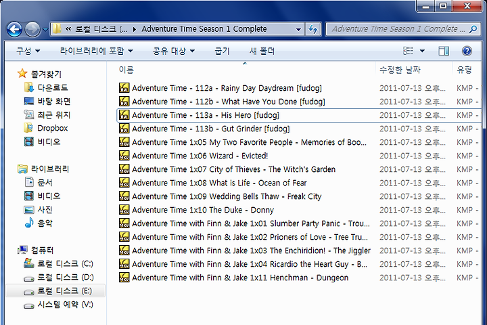Select file icon of 1x01 Slumber Party Panic

124,223
